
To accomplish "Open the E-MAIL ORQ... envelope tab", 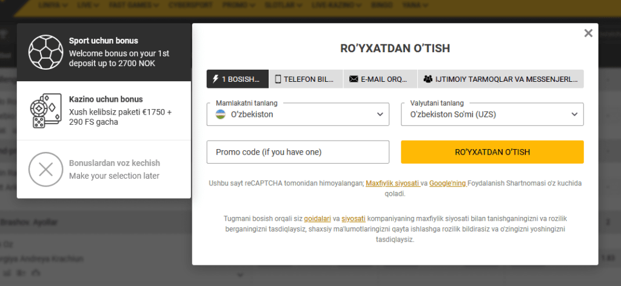I will (x=380, y=79).
